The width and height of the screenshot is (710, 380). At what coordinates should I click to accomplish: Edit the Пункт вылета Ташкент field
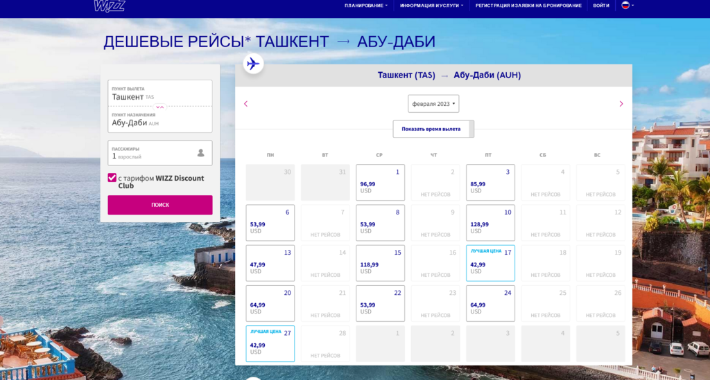(x=160, y=93)
